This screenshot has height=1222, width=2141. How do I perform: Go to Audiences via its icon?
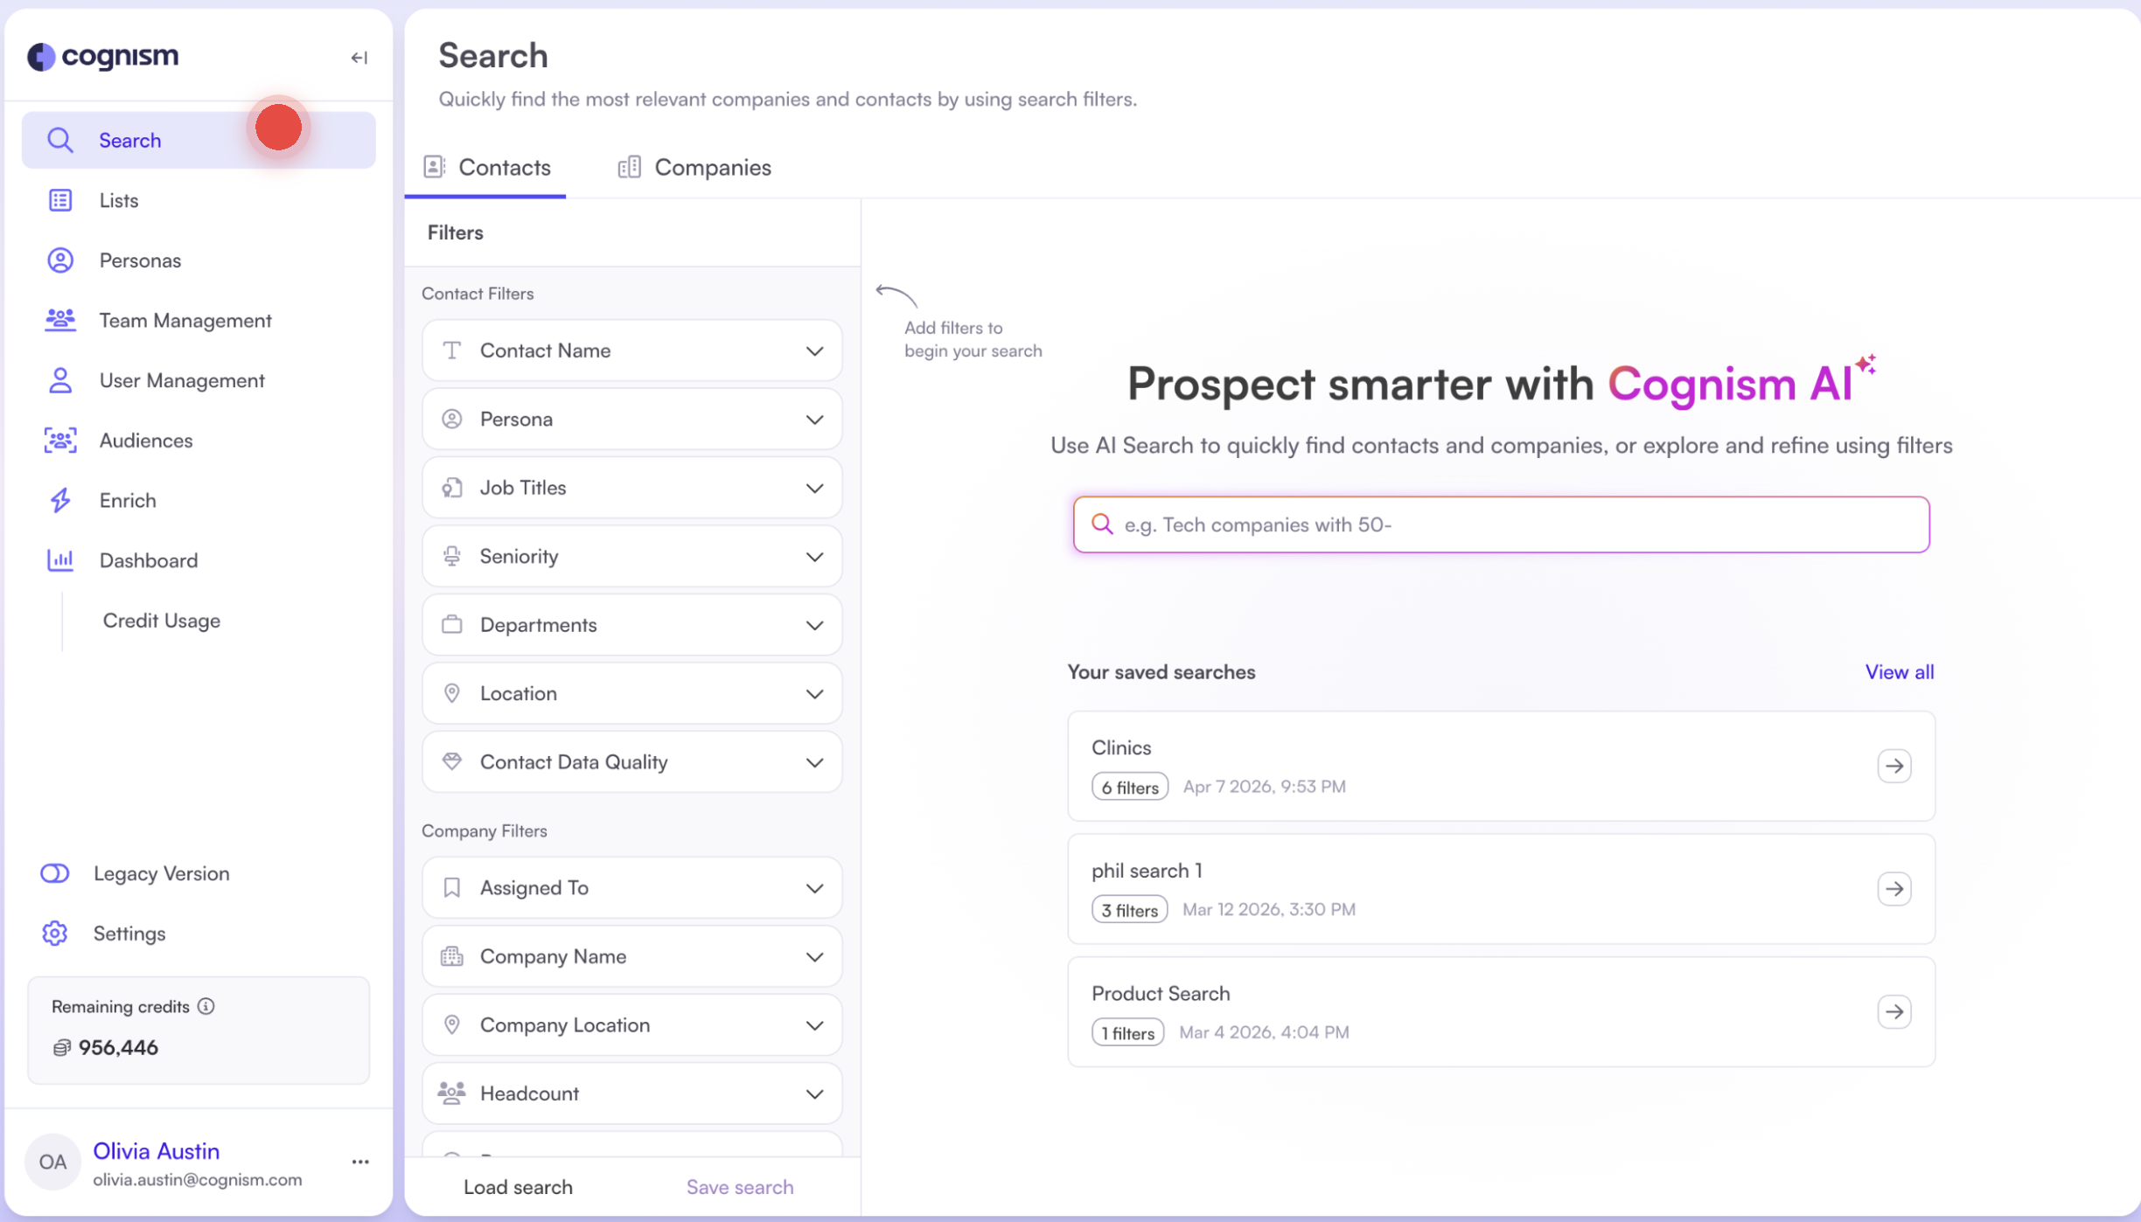(60, 441)
